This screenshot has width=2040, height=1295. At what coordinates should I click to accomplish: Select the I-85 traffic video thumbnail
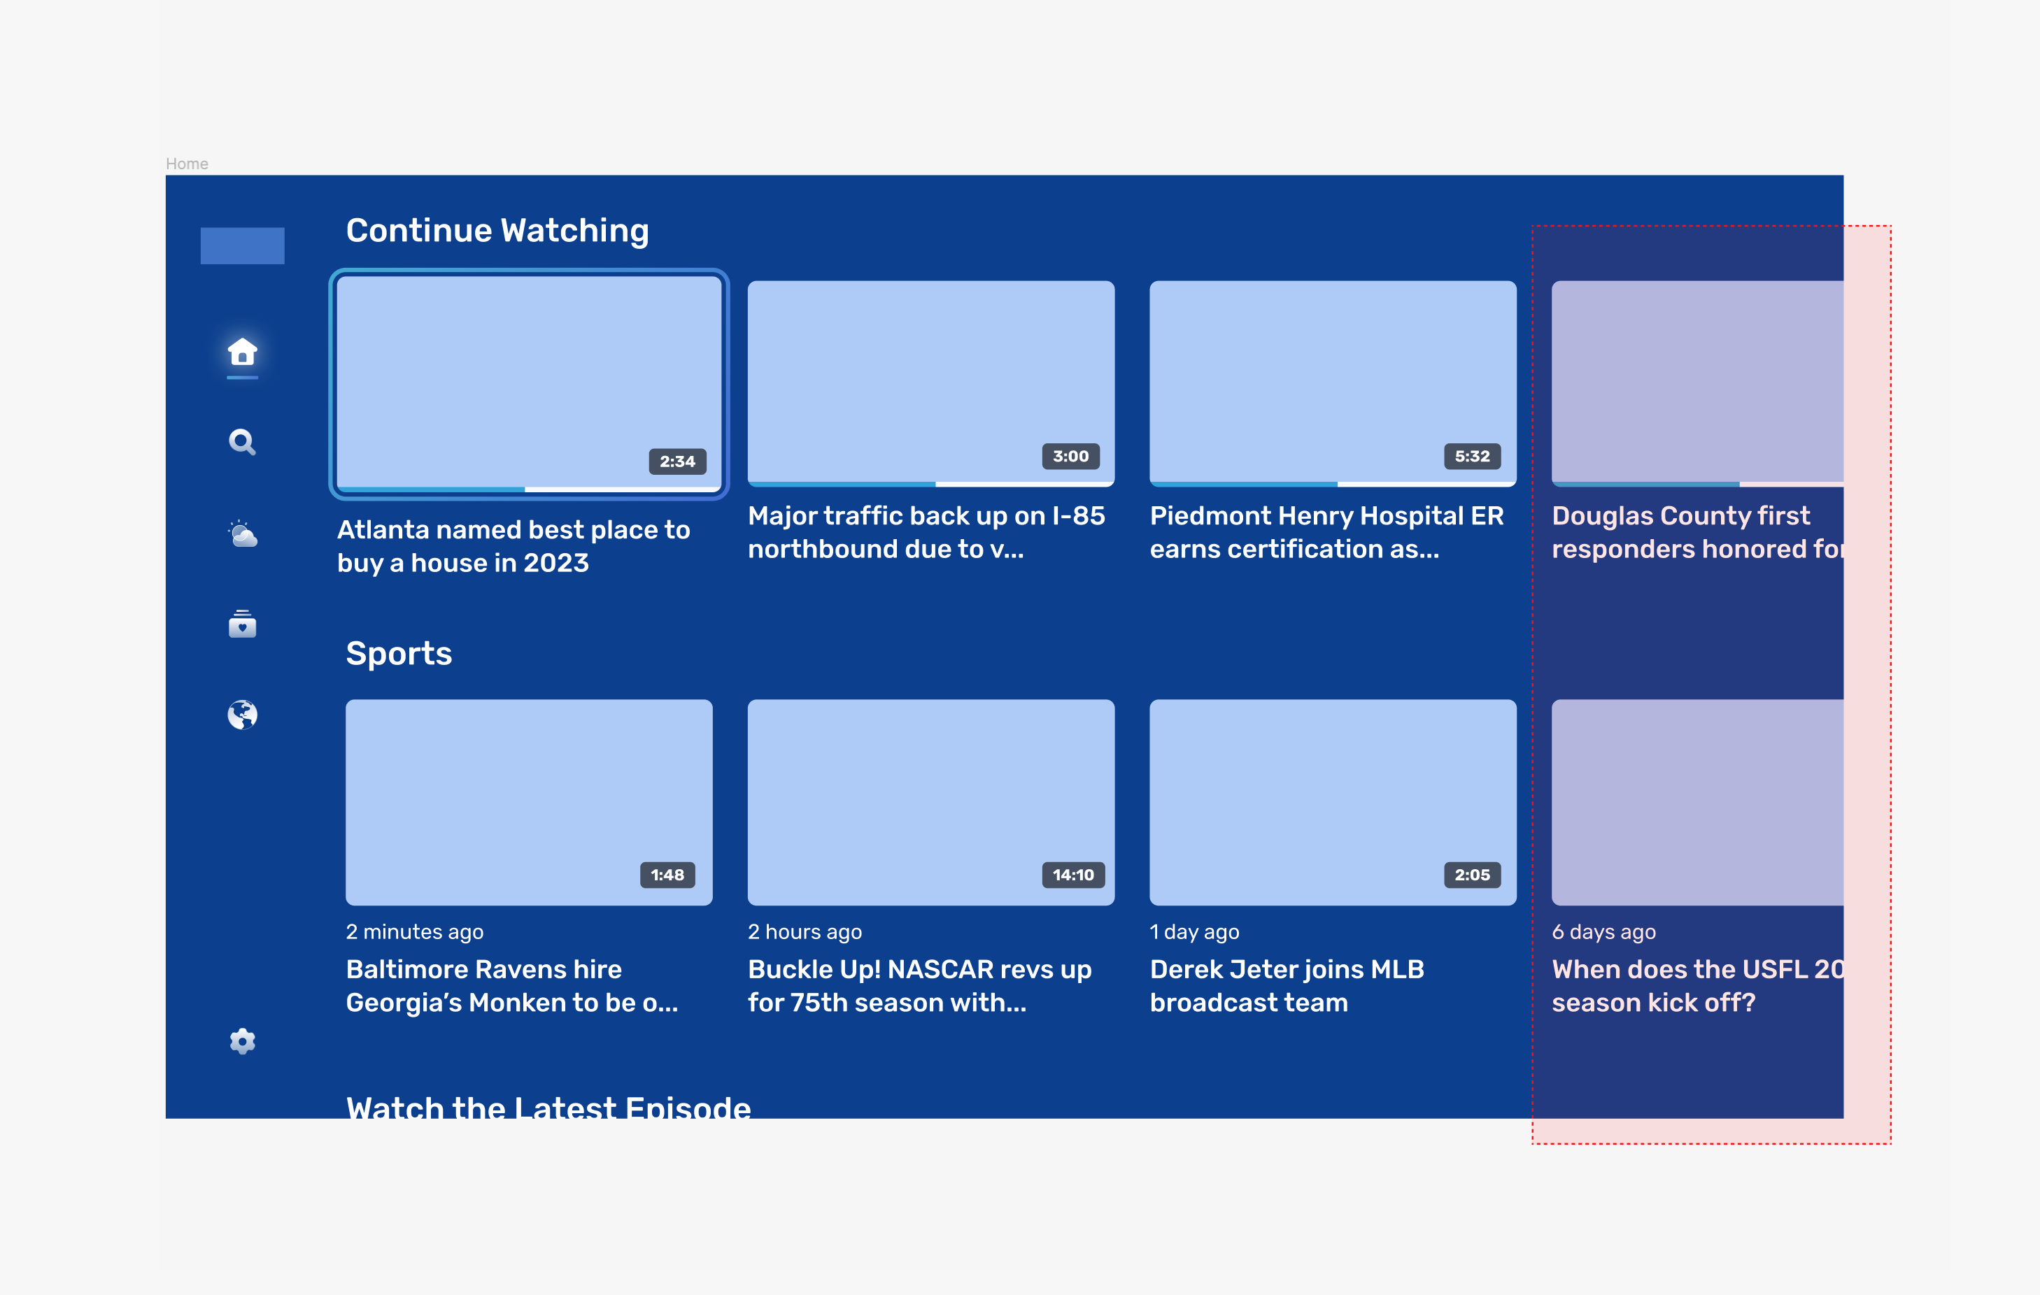pos(931,384)
